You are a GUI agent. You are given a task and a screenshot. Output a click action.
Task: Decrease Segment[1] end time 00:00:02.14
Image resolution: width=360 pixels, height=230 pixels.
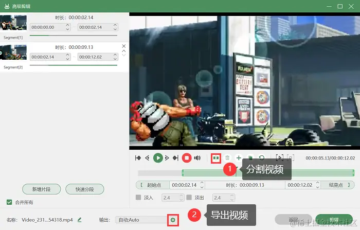click(x=115, y=29)
